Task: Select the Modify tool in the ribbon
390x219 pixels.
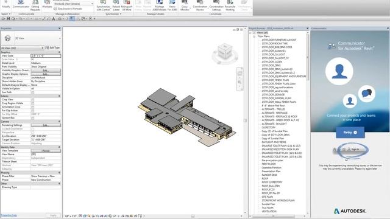Action: click(5, 5)
